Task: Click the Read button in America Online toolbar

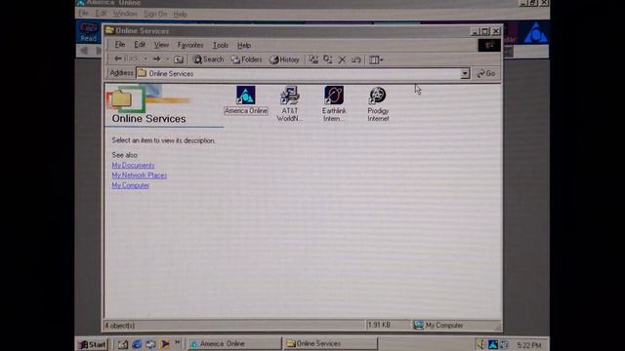Action: click(89, 32)
